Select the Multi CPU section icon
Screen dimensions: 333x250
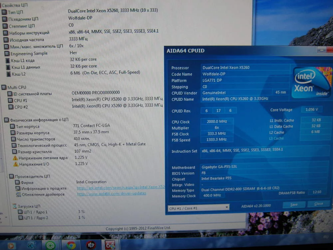(4, 87)
